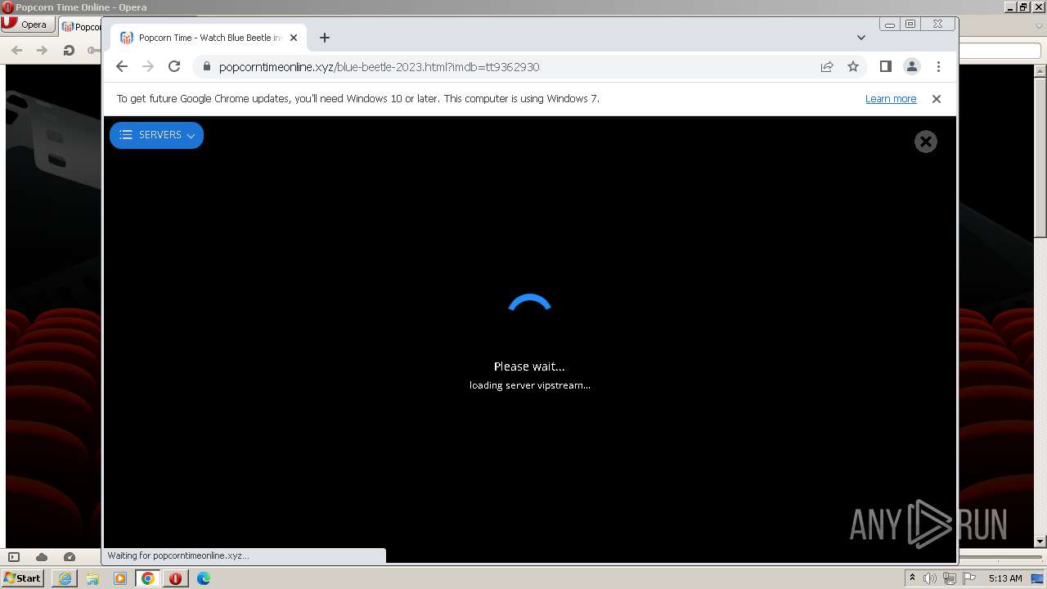Toggle Chrome side panel
The height and width of the screenshot is (589, 1047).
tap(885, 66)
